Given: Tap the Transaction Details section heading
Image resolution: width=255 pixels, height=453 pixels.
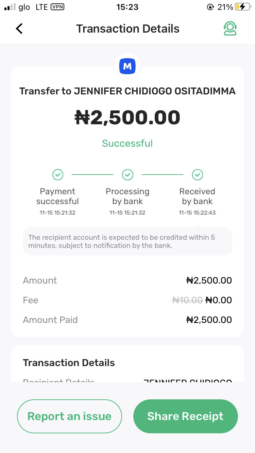Looking at the screenshot, I should 69,363.
